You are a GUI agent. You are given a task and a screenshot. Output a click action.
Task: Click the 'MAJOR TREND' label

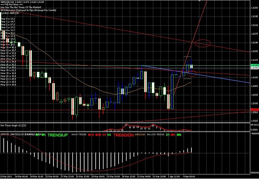tap(156, 135)
